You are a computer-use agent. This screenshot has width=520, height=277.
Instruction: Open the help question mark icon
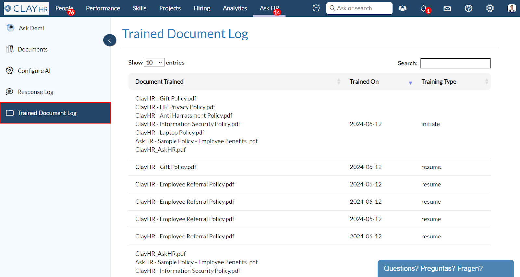pyautogui.click(x=468, y=8)
